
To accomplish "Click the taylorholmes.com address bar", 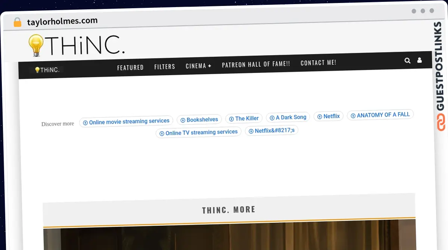I will [x=62, y=21].
